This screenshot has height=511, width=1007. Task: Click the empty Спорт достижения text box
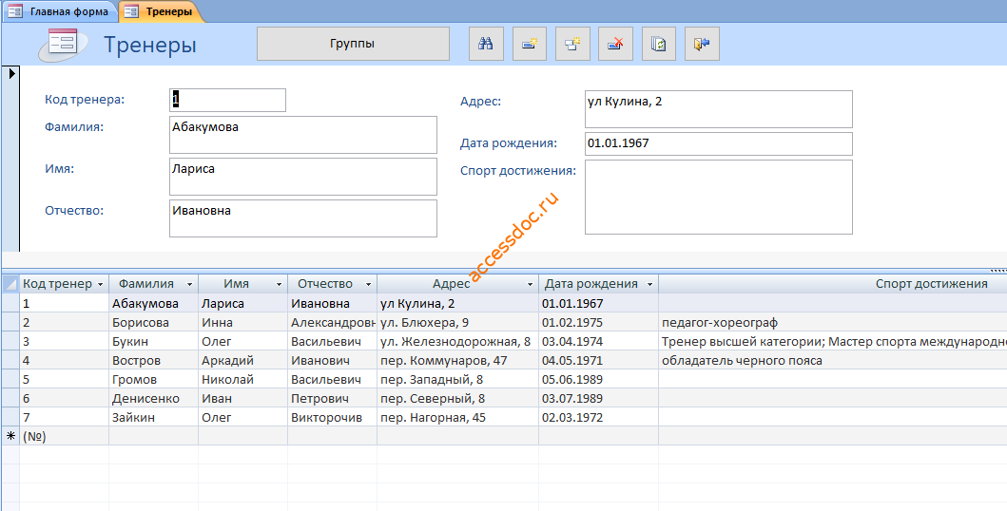719,197
